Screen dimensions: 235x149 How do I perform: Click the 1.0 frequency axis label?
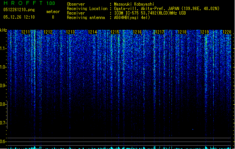(x=3, y=67)
